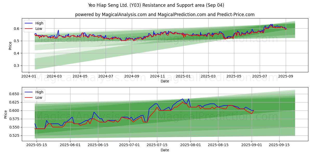Click the '2025-05' x-axis label
This screenshot has width=312, height=156.
[x=234, y=76]
